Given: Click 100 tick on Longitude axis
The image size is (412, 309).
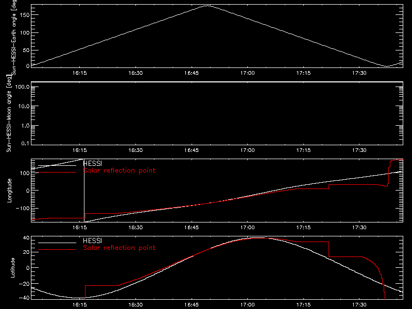Looking at the screenshot, I should [x=25, y=173].
